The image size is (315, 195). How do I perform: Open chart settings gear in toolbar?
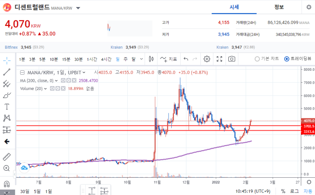tap(207, 59)
